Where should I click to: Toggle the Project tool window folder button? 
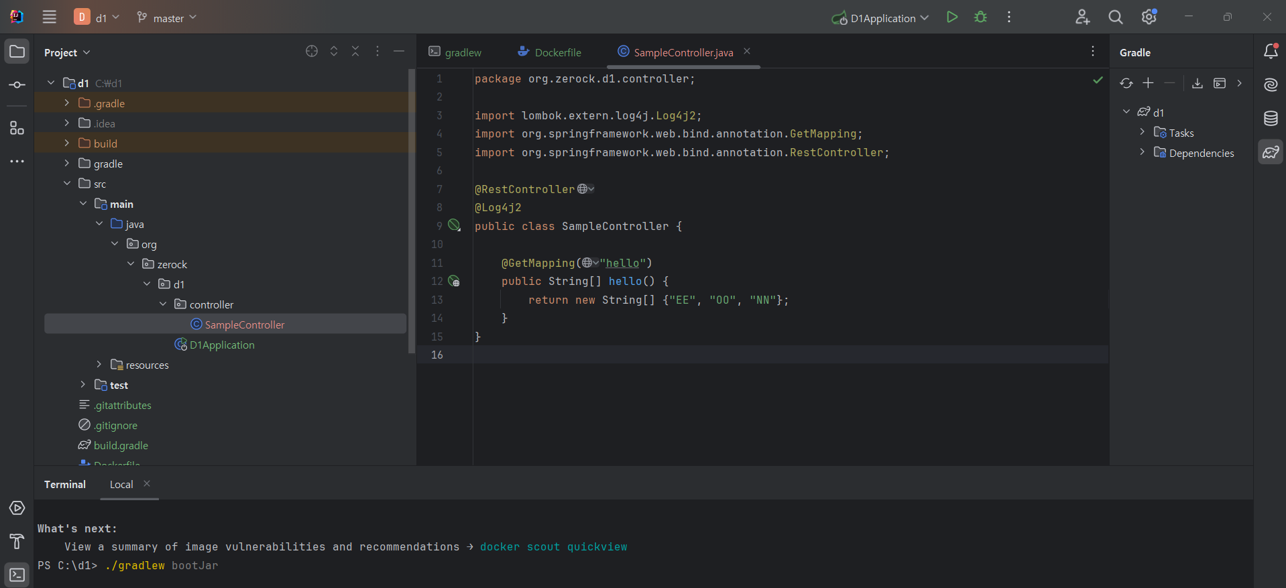click(17, 52)
